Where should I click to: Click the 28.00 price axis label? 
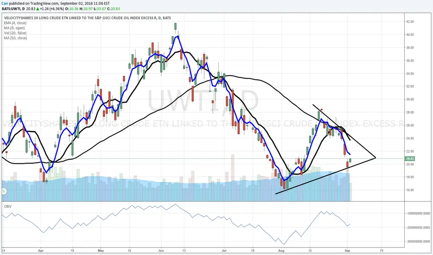pos(410,113)
